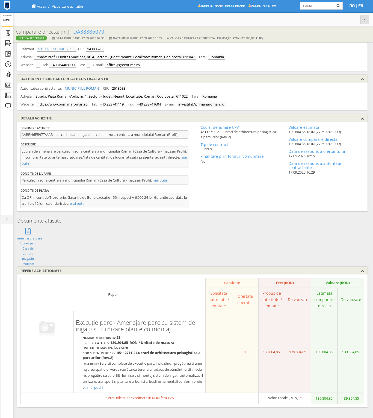Click the e-Licitatie shield logo
Image resolution: width=373 pixels, height=418 pixels.
7,5
